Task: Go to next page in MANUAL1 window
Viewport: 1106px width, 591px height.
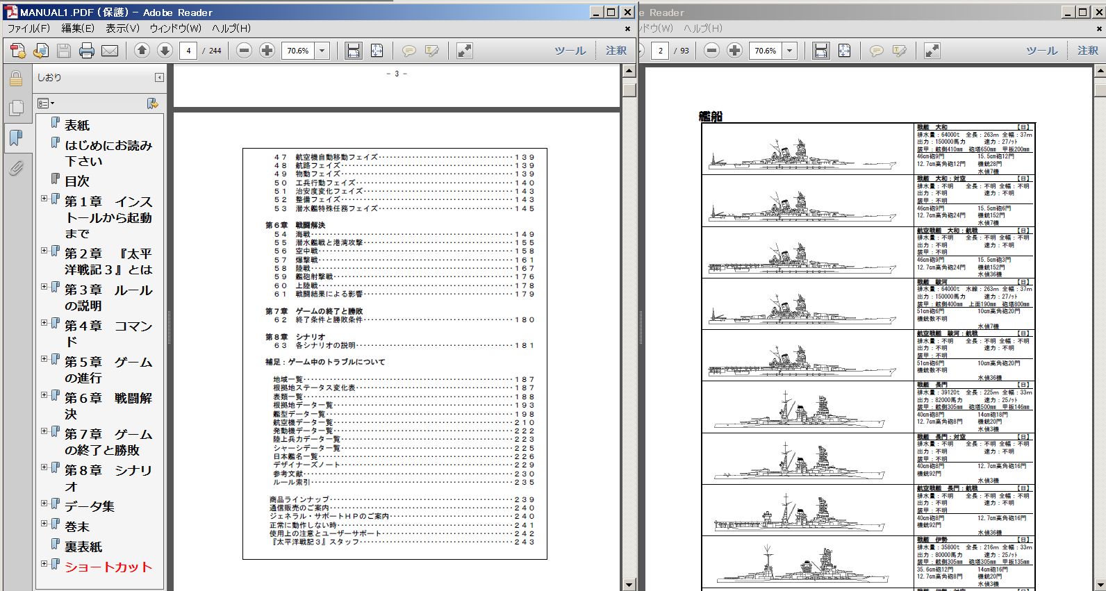Action: pos(165,51)
